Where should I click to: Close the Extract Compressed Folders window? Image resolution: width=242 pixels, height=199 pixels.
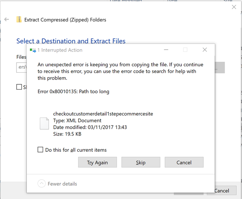[x=234, y=7]
